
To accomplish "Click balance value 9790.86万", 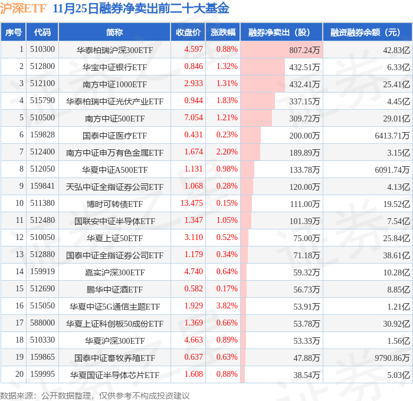I will tap(392, 358).
